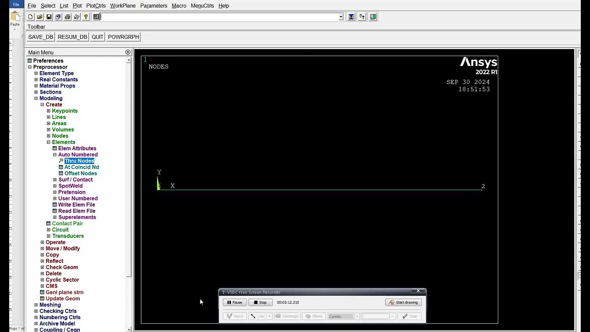This screenshot has height=332, width=590.
Task: Click the Update Geom dialog icon
Action: click(x=42, y=299)
